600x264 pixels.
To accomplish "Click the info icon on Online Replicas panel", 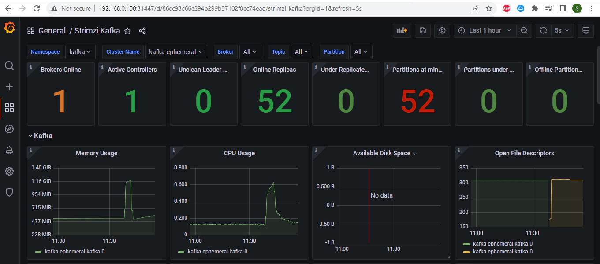I will tap(244, 66).
